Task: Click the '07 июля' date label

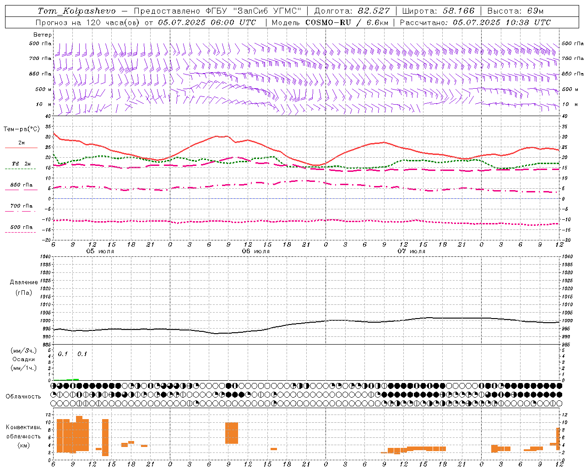Action: [x=412, y=251]
